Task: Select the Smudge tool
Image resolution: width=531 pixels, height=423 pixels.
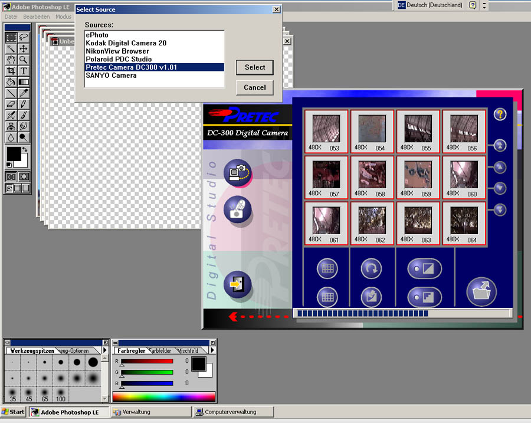Action: tap(24, 126)
